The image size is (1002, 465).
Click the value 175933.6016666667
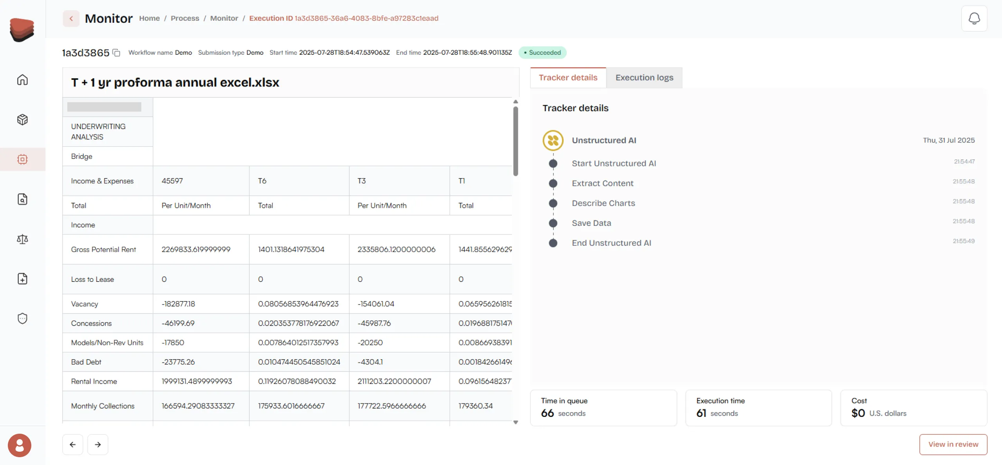[291, 406]
